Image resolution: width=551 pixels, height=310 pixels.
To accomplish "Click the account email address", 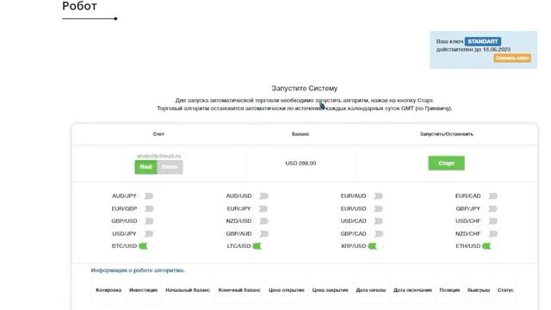I will click(x=158, y=156).
